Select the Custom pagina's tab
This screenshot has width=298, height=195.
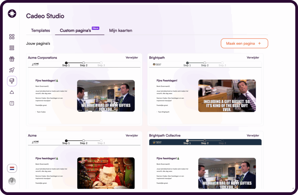click(x=75, y=31)
